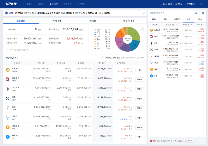Click orange GLM slice in pie chart
This screenshot has width=208, height=146.
coord(120,34)
